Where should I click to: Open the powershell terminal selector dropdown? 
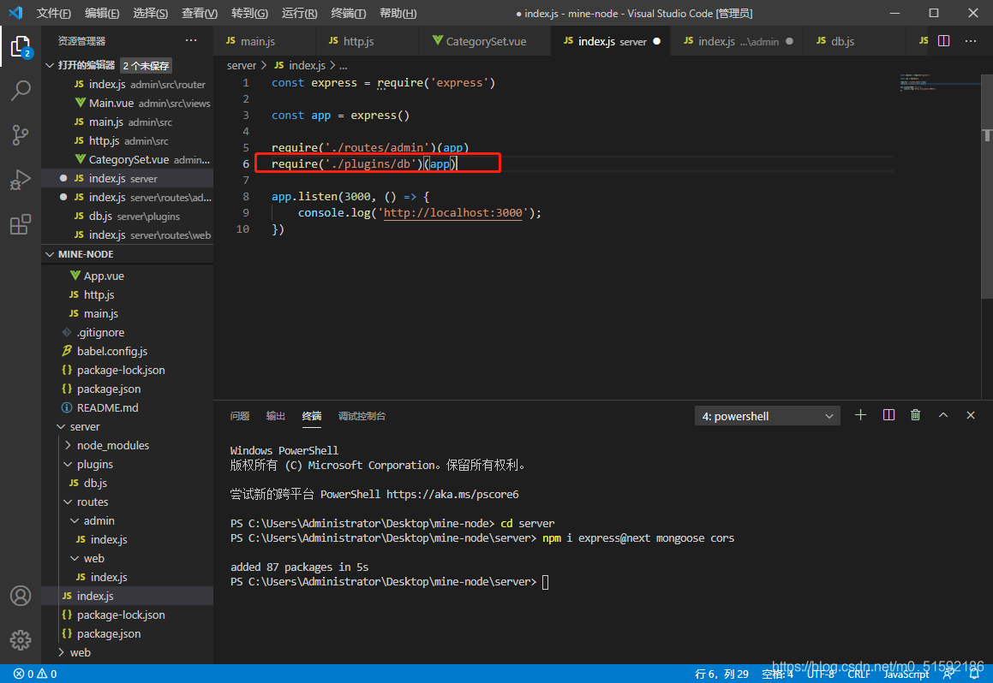pyautogui.click(x=768, y=416)
